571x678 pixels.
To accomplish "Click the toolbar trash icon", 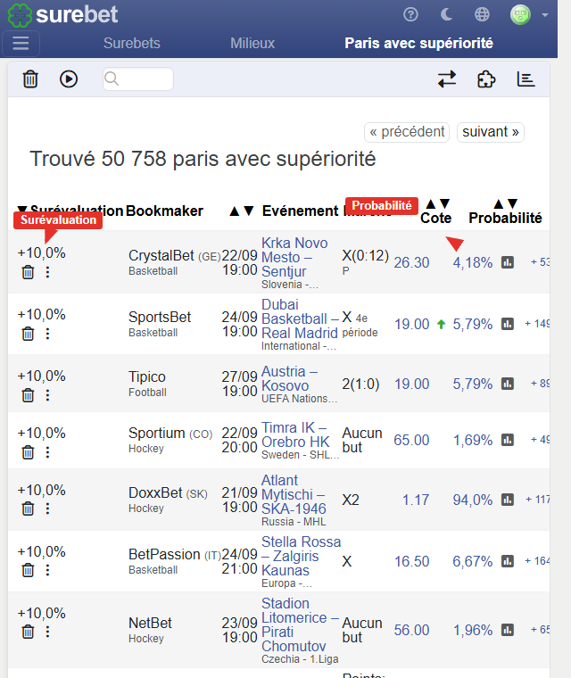I will (x=30, y=79).
